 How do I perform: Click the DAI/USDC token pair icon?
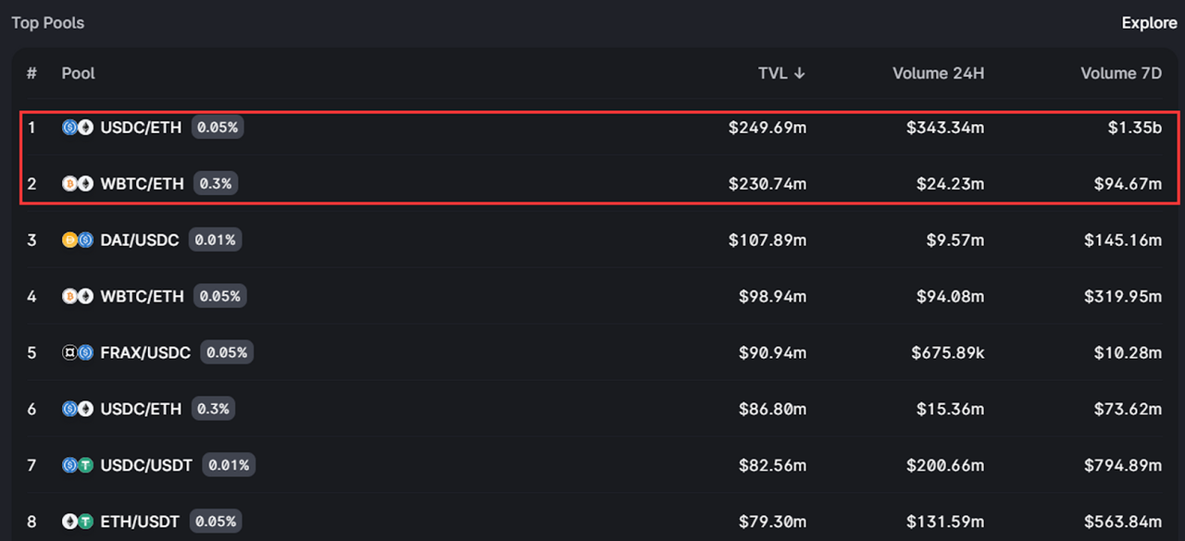[78, 240]
